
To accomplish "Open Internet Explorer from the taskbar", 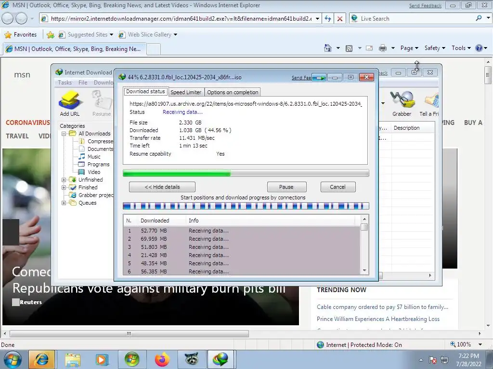I will (42, 359).
